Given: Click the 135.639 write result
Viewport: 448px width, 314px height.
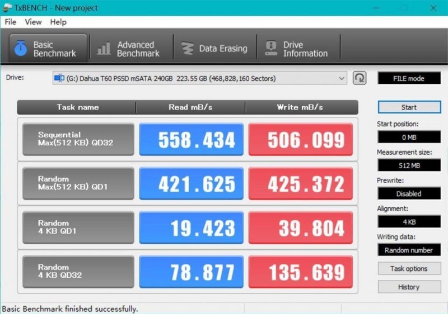Looking at the screenshot, I should [301, 272].
